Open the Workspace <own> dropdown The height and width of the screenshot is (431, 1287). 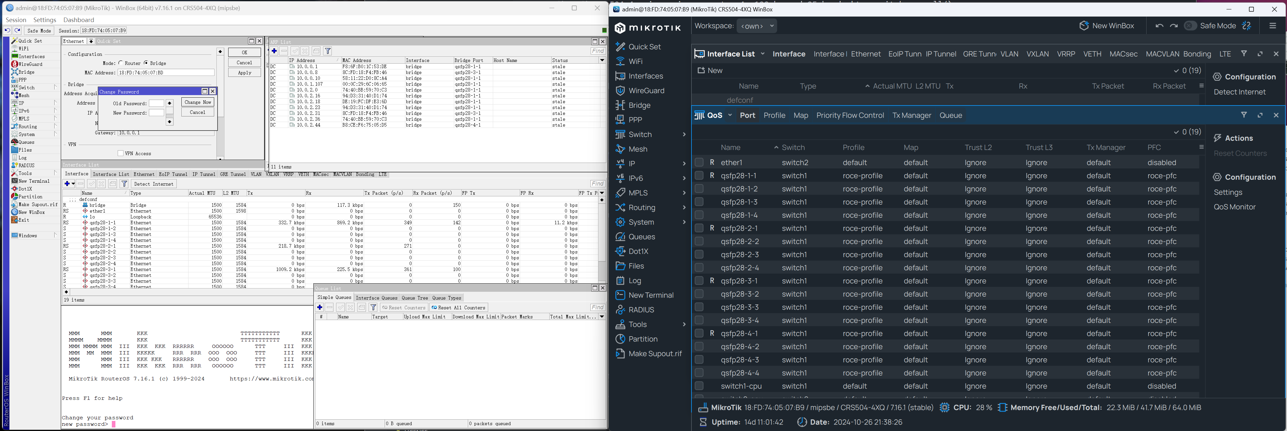(x=757, y=26)
